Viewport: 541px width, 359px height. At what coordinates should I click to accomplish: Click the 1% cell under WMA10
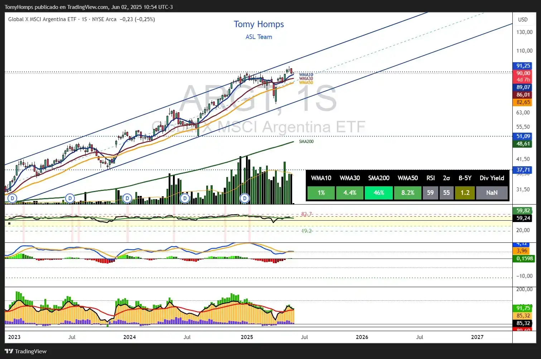(321, 193)
